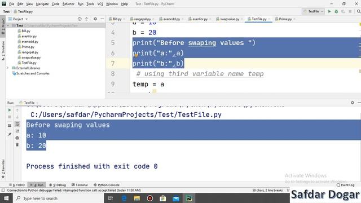This screenshot has height=203, width=361.
Task: Toggle soft-wrap in Run output
Action: [x=17, y=124]
